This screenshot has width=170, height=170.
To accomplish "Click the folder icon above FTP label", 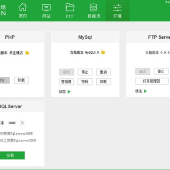I will click(70, 7).
